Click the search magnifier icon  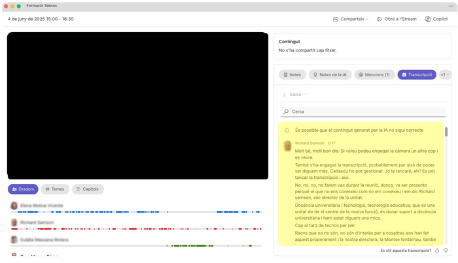pyautogui.click(x=286, y=112)
